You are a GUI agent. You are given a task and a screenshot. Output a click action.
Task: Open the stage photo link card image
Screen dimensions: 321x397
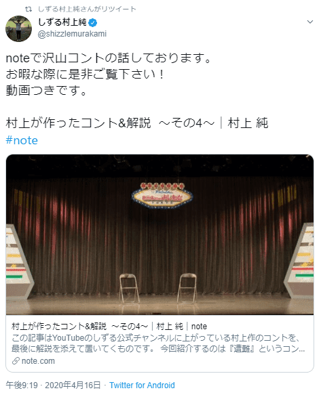point(159,234)
